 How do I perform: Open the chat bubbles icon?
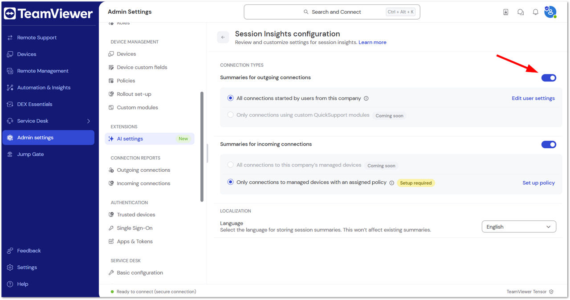coord(521,12)
